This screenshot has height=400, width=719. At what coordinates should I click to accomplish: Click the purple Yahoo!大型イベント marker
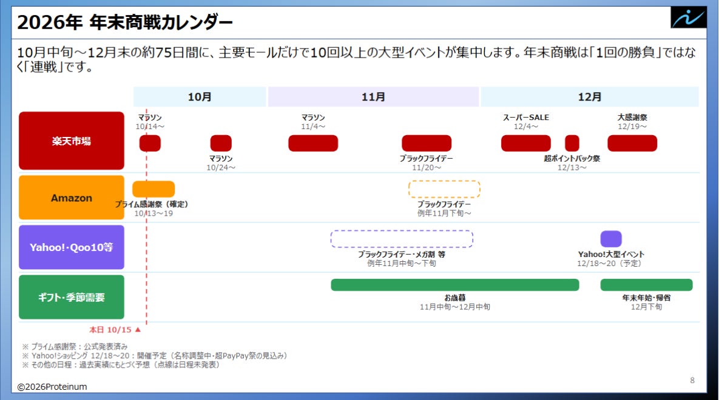pos(611,239)
